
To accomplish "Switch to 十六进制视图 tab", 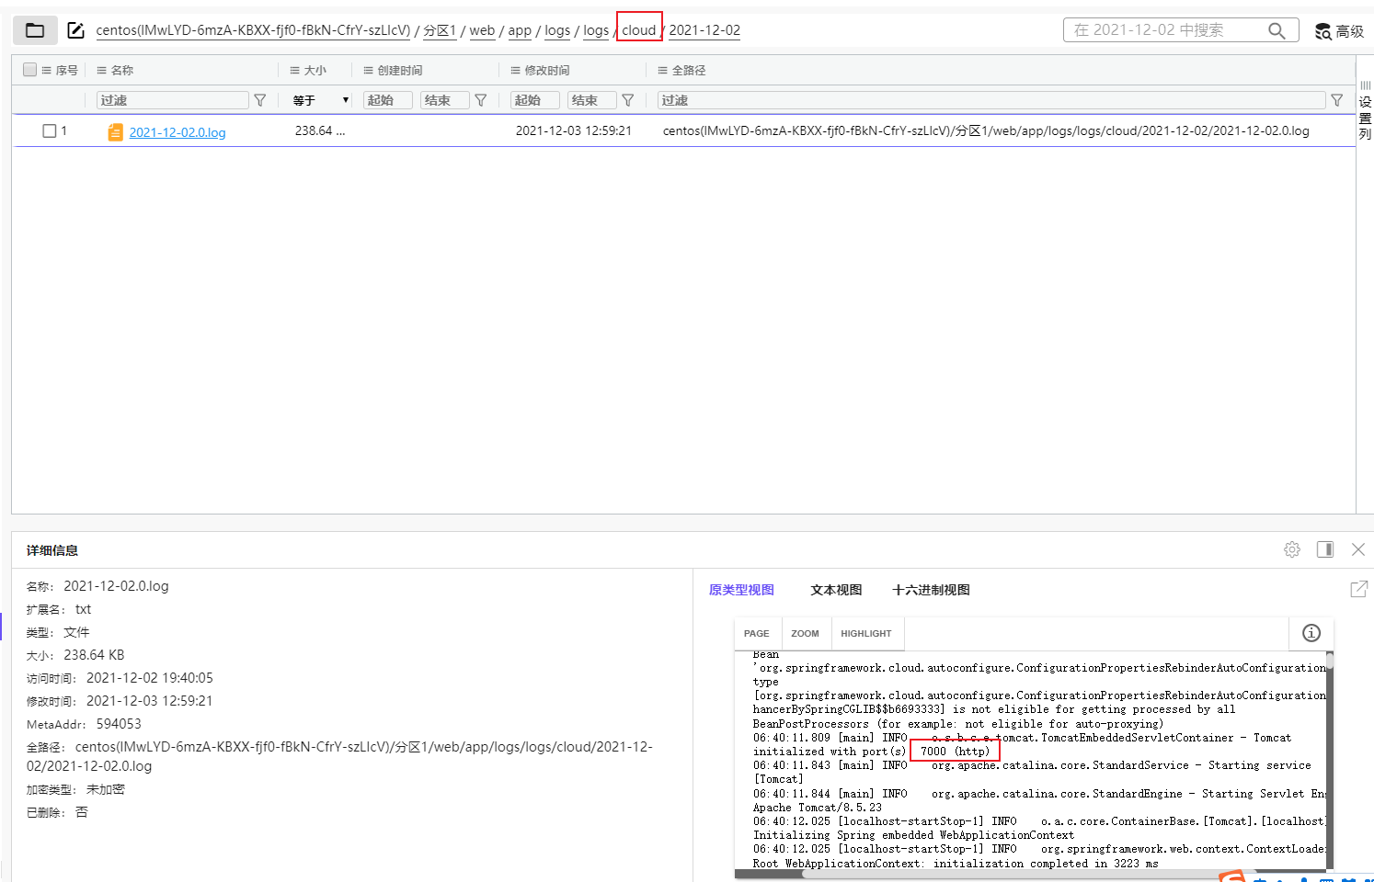I will coord(931,590).
